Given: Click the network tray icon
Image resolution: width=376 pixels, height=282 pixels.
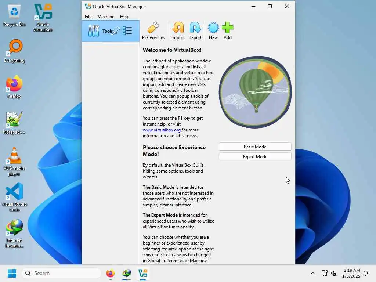Looking at the screenshot, I should pos(324,273).
